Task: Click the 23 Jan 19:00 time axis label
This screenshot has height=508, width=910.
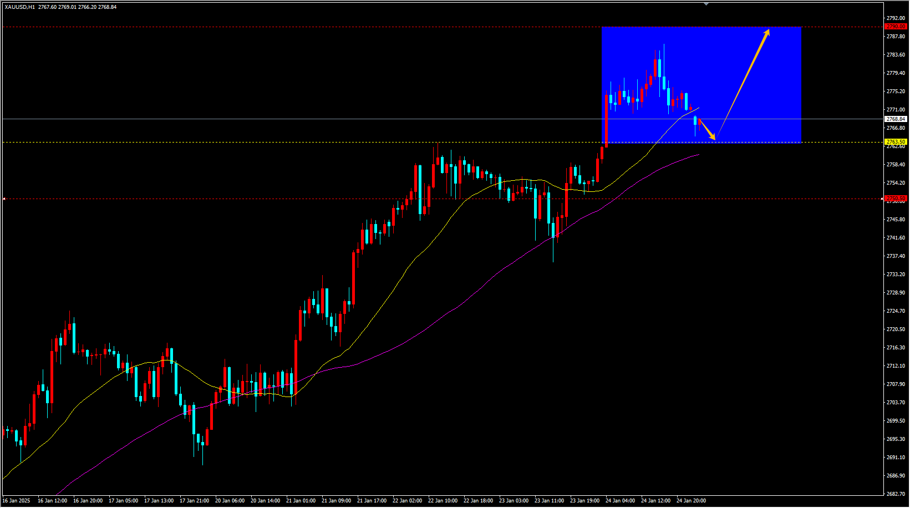Action: point(584,501)
